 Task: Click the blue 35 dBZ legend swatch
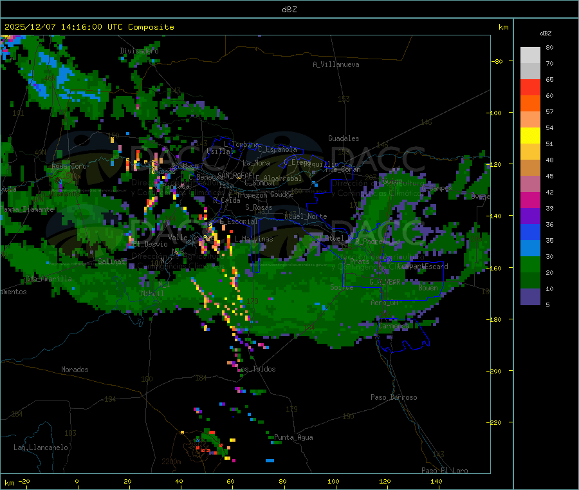[530, 232]
